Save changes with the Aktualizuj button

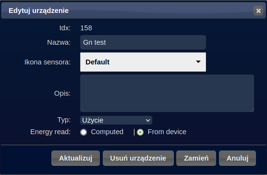pos(75,158)
